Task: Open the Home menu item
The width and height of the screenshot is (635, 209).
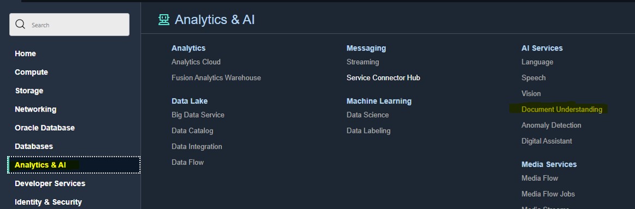Action: pyautogui.click(x=25, y=54)
